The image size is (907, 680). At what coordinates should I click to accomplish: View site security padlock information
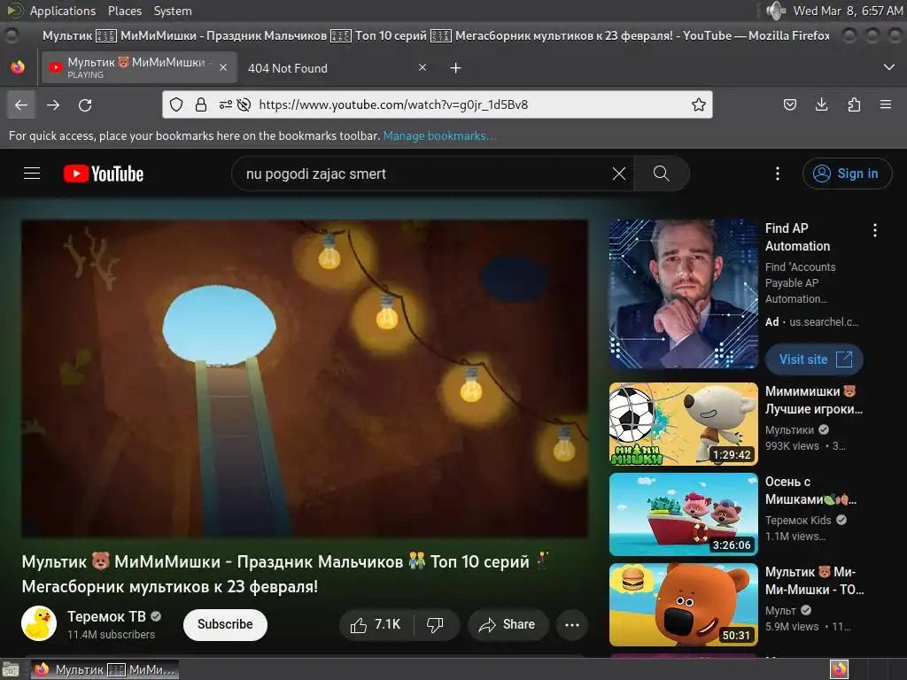point(201,104)
